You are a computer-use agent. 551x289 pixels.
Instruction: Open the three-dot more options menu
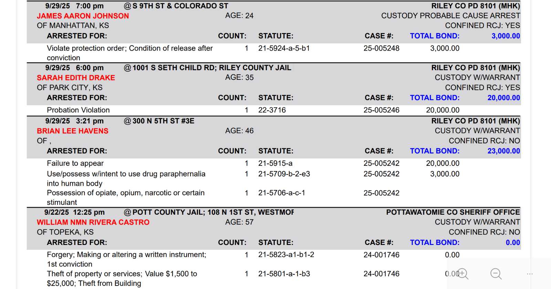coord(530,274)
